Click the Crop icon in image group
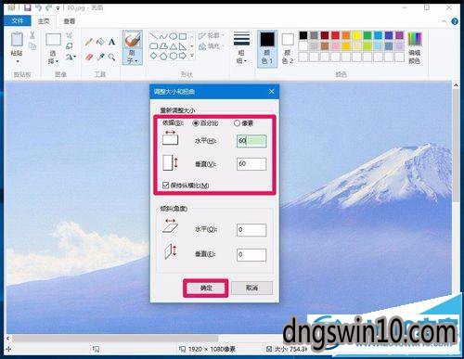This screenshot has width=464, height=359. 70,35
